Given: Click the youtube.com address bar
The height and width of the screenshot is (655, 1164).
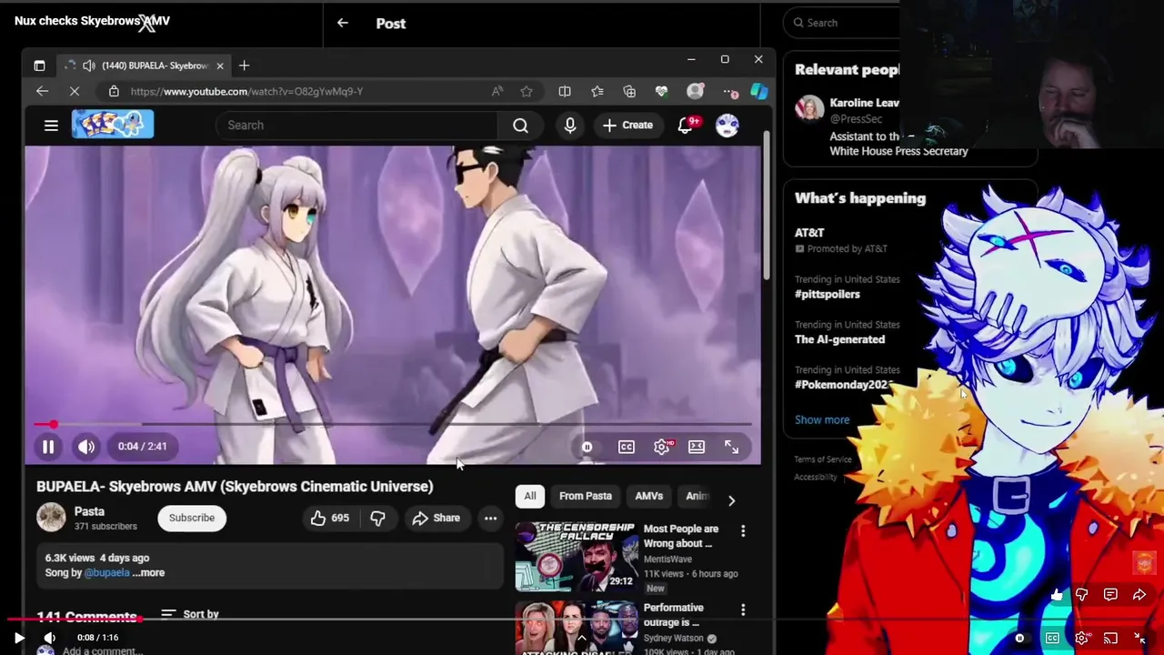Looking at the screenshot, I should pos(300,91).
